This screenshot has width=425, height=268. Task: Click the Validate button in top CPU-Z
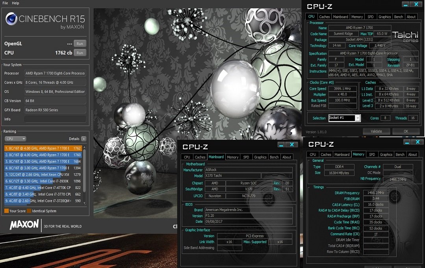point(376,131)
